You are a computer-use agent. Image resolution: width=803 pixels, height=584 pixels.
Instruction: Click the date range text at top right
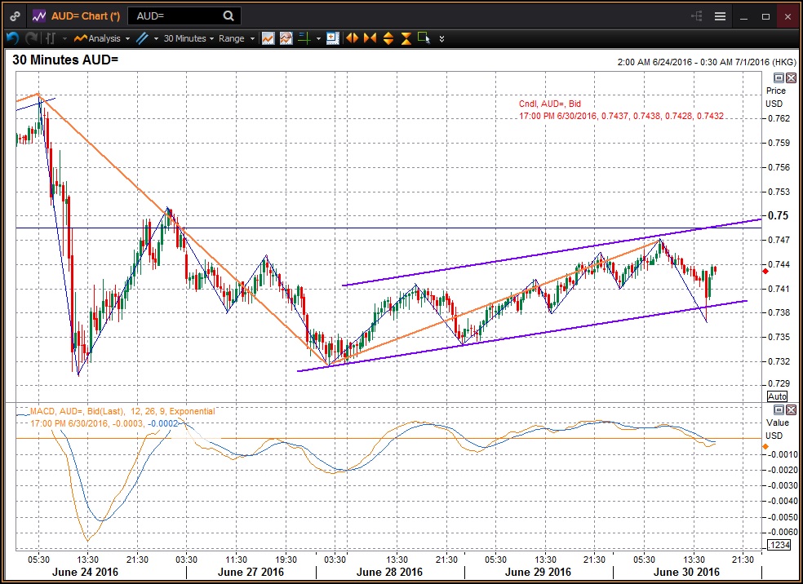[708, 62]
